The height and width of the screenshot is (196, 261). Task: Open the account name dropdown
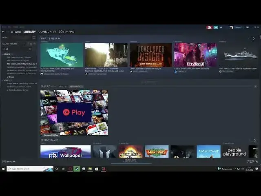238,27
